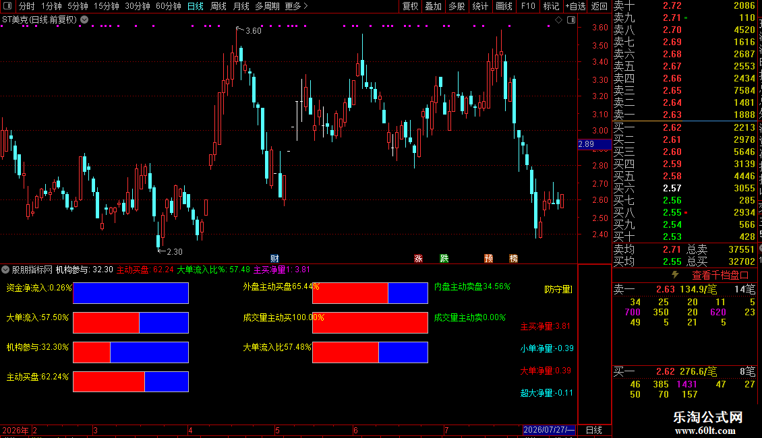Select the 1分钟 period
Viewport: 762px width, 438px height.
[51, 6]
